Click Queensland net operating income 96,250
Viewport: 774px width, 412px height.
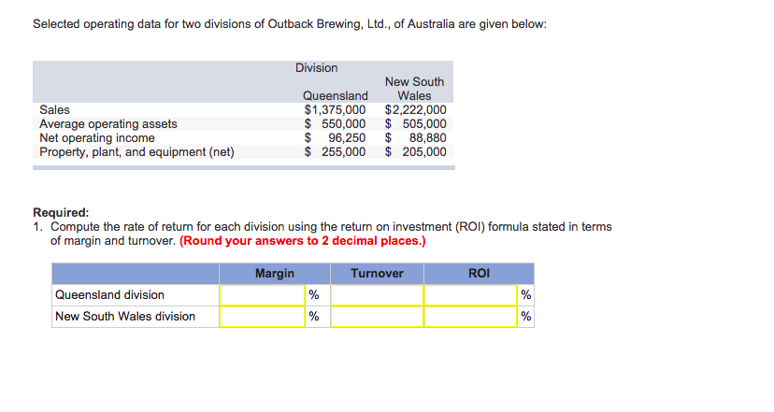coord(335,137)
